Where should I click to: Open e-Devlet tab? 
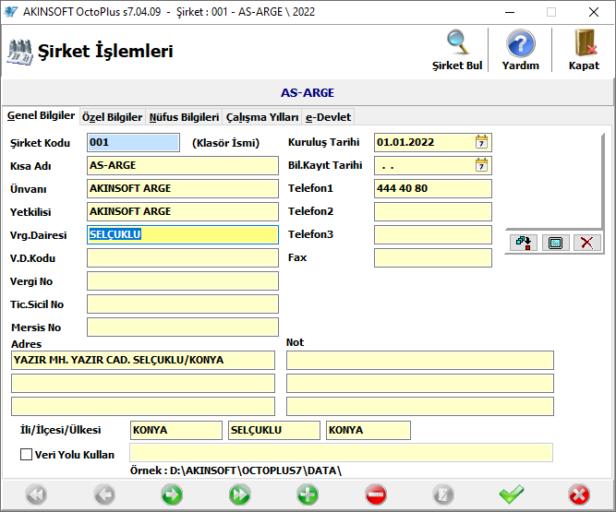click(x=328, y=117)
